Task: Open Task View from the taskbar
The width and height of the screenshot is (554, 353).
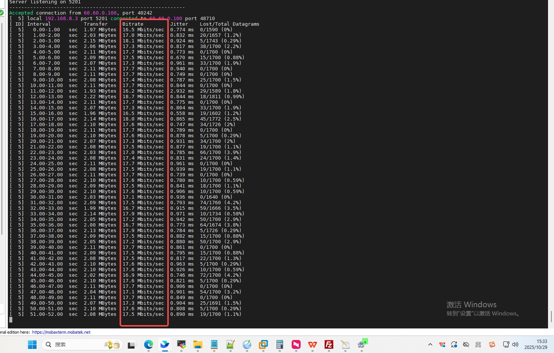Action: tap(131, 345)
